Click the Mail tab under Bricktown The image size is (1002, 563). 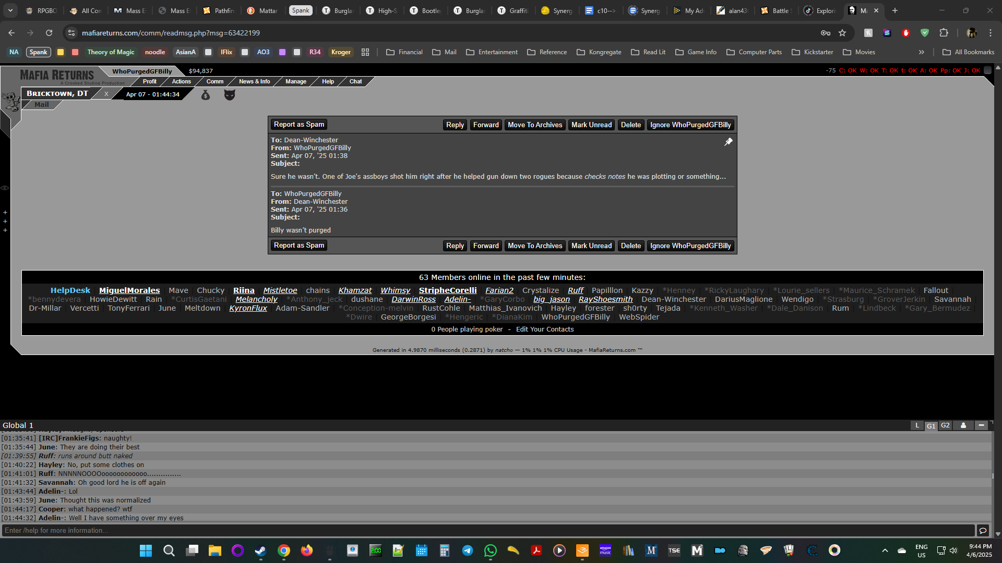(42, 105)
